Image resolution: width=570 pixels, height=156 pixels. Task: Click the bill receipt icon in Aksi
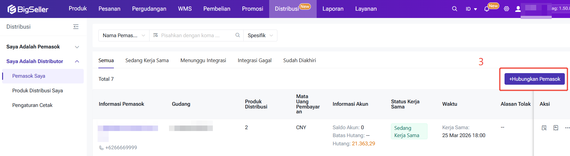[556, 128]
